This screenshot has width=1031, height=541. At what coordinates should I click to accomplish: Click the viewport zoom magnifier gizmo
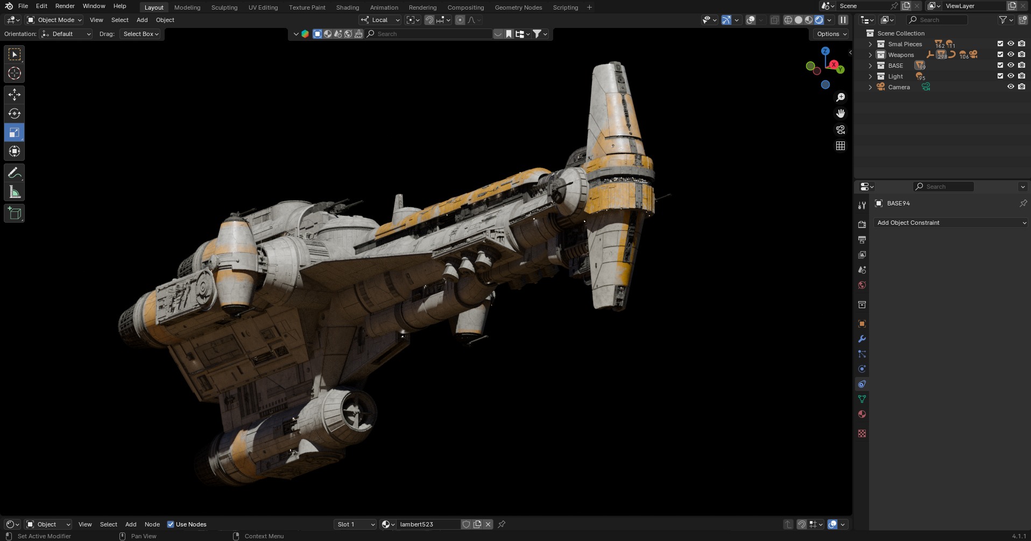(841, 97)
